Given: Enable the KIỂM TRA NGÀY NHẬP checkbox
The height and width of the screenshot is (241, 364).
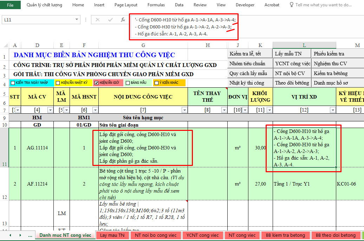Looking at the screenshot, I should click(x=13, y=83).
